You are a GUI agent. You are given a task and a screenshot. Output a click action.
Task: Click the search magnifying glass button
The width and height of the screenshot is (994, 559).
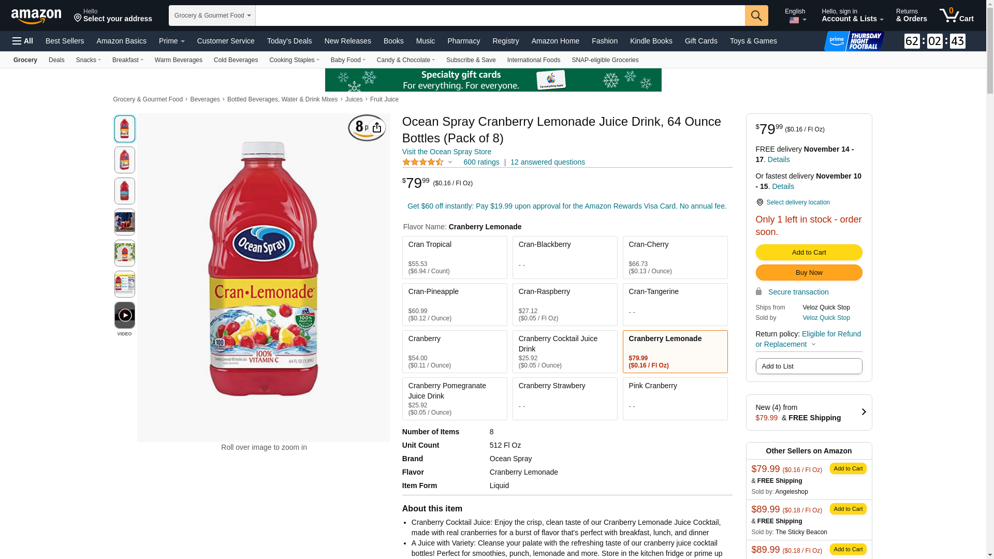756,16
